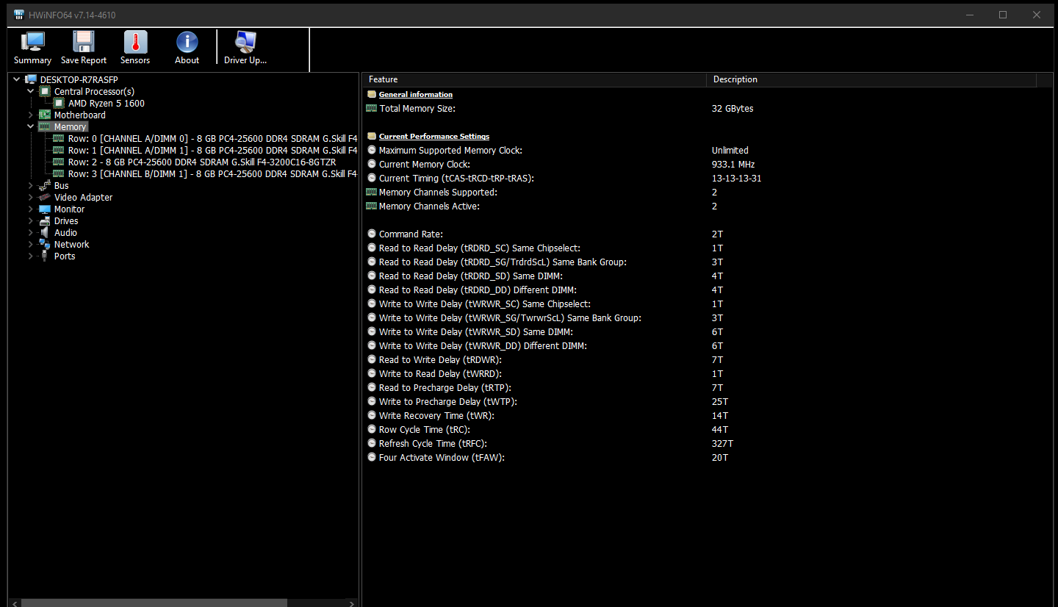The height and width of the screenshot is (607, 1058).
Task: Click the Ports tree icon
Action: pyautogui.click(x=45, y=256)
